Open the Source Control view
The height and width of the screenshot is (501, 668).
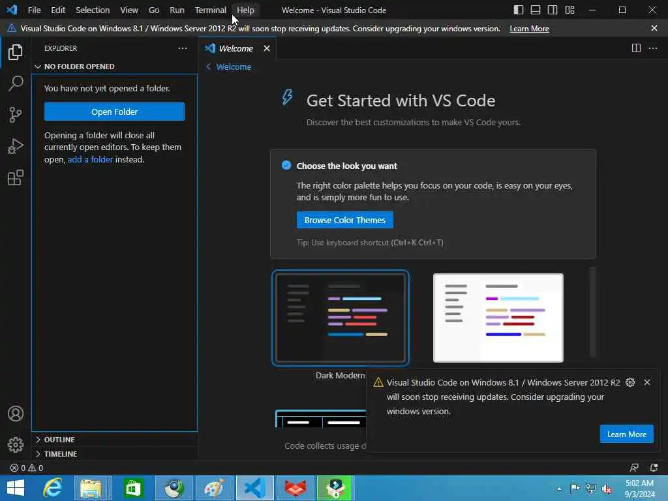point(16,115)
